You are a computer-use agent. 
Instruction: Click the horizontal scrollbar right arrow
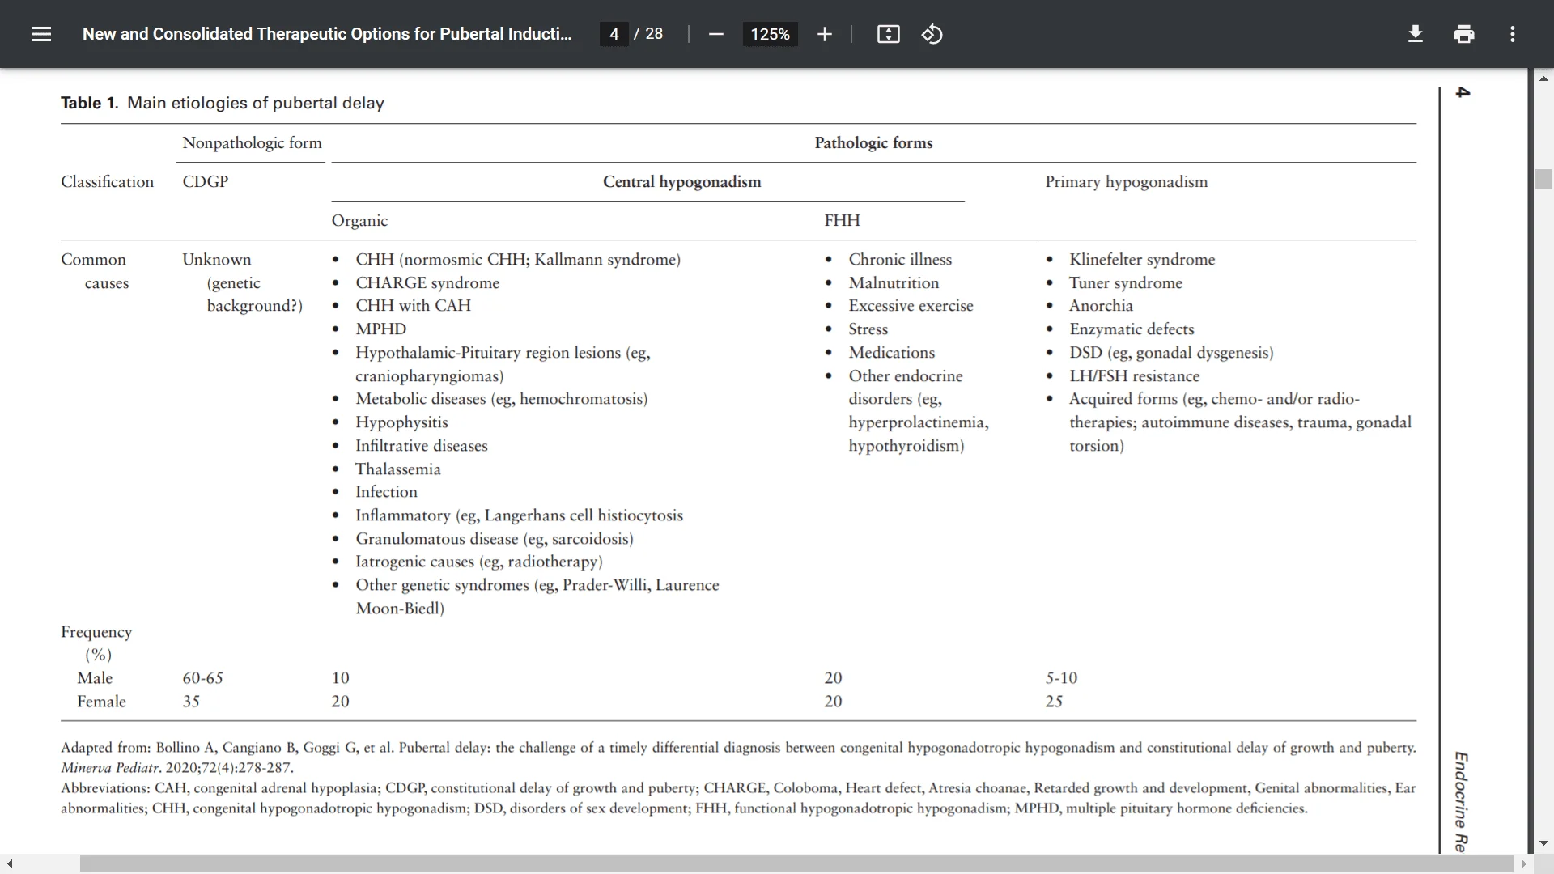[1523, 864]
